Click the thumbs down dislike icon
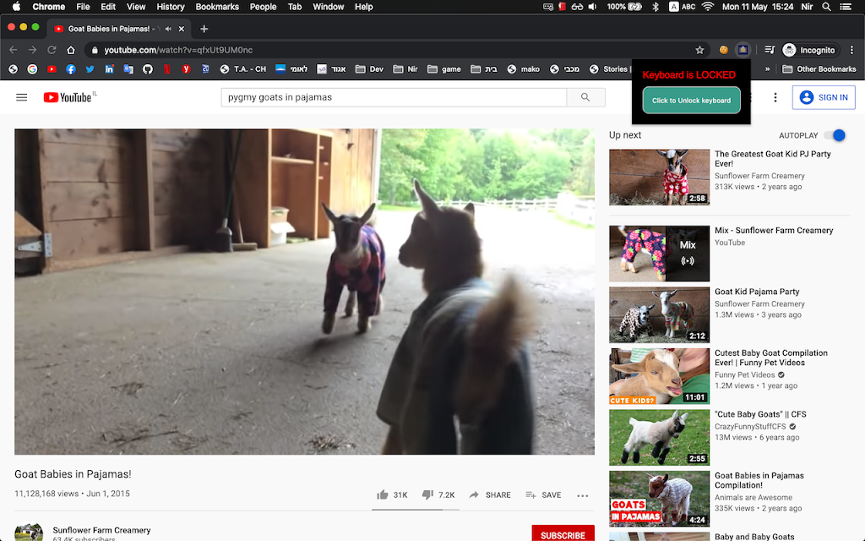865x541 pixels. coord(427,495)
